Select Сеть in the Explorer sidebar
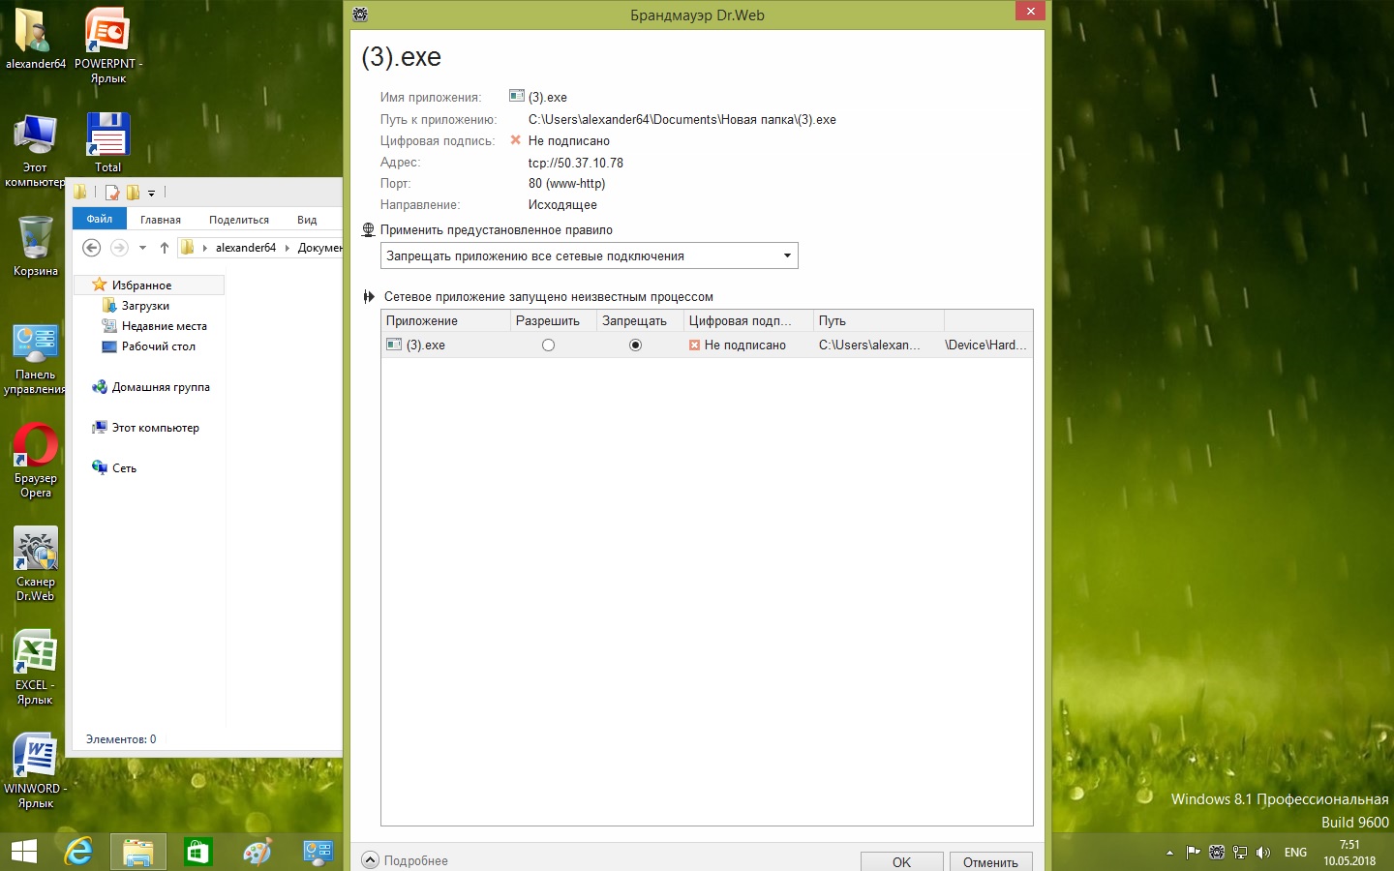1394x871 pixels. [x=124, y=468]
